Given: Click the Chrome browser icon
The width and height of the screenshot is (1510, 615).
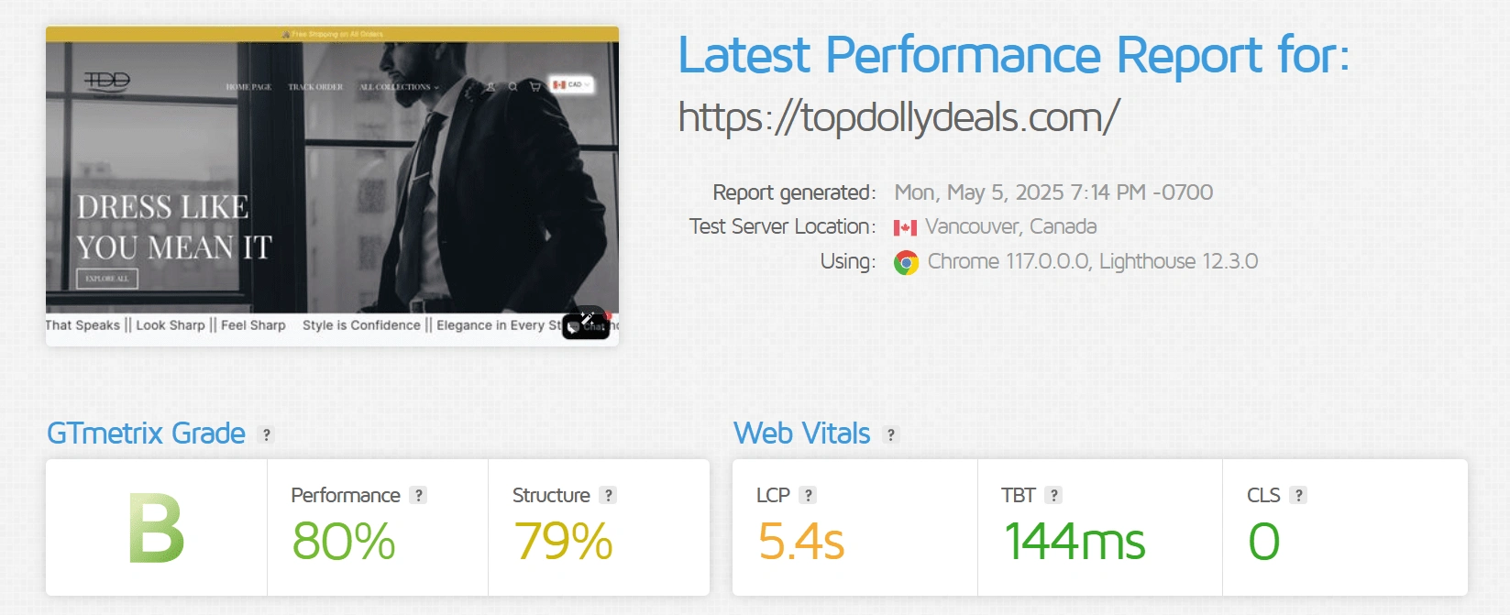Looking at the screenshot, I should tap(906, 263).
